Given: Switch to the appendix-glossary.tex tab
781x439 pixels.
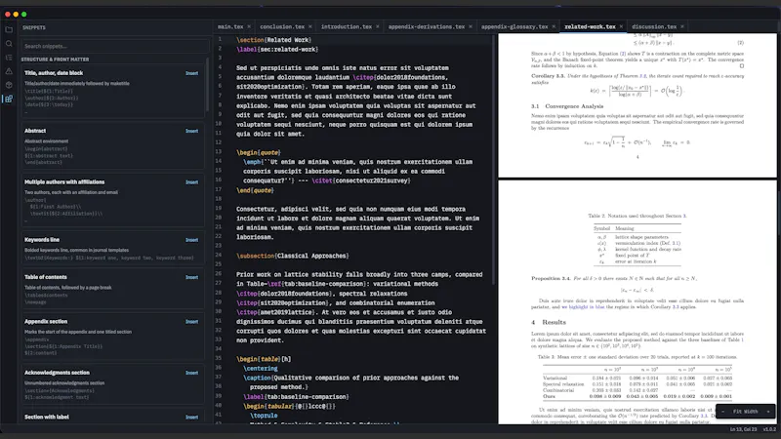Looking at the screenshot, I should click(514, 27).
